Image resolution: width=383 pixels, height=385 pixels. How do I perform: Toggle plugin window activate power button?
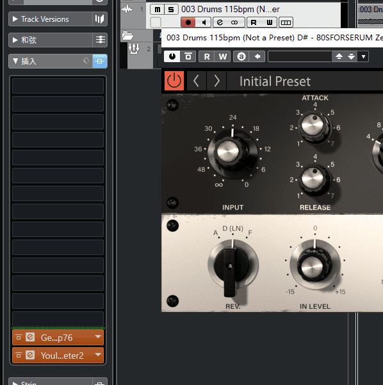[x=172, y=56]
